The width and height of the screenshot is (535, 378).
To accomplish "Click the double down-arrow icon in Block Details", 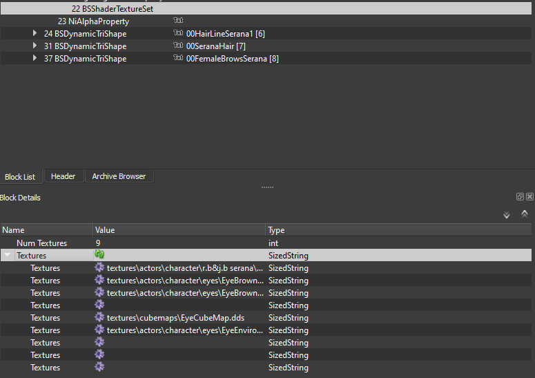I will (507, 215).
